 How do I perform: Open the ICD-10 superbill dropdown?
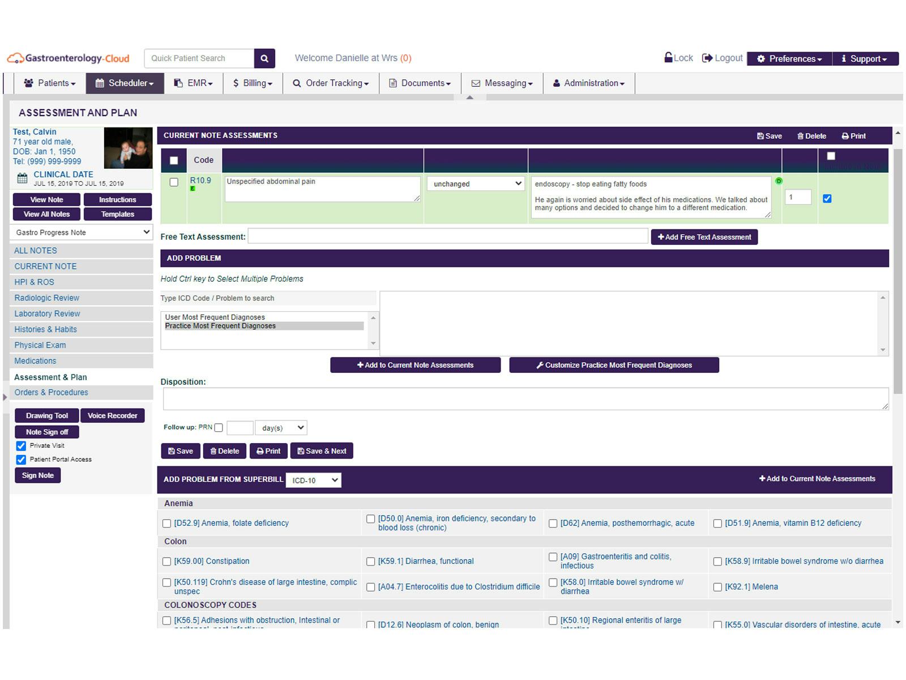[314, 480]
